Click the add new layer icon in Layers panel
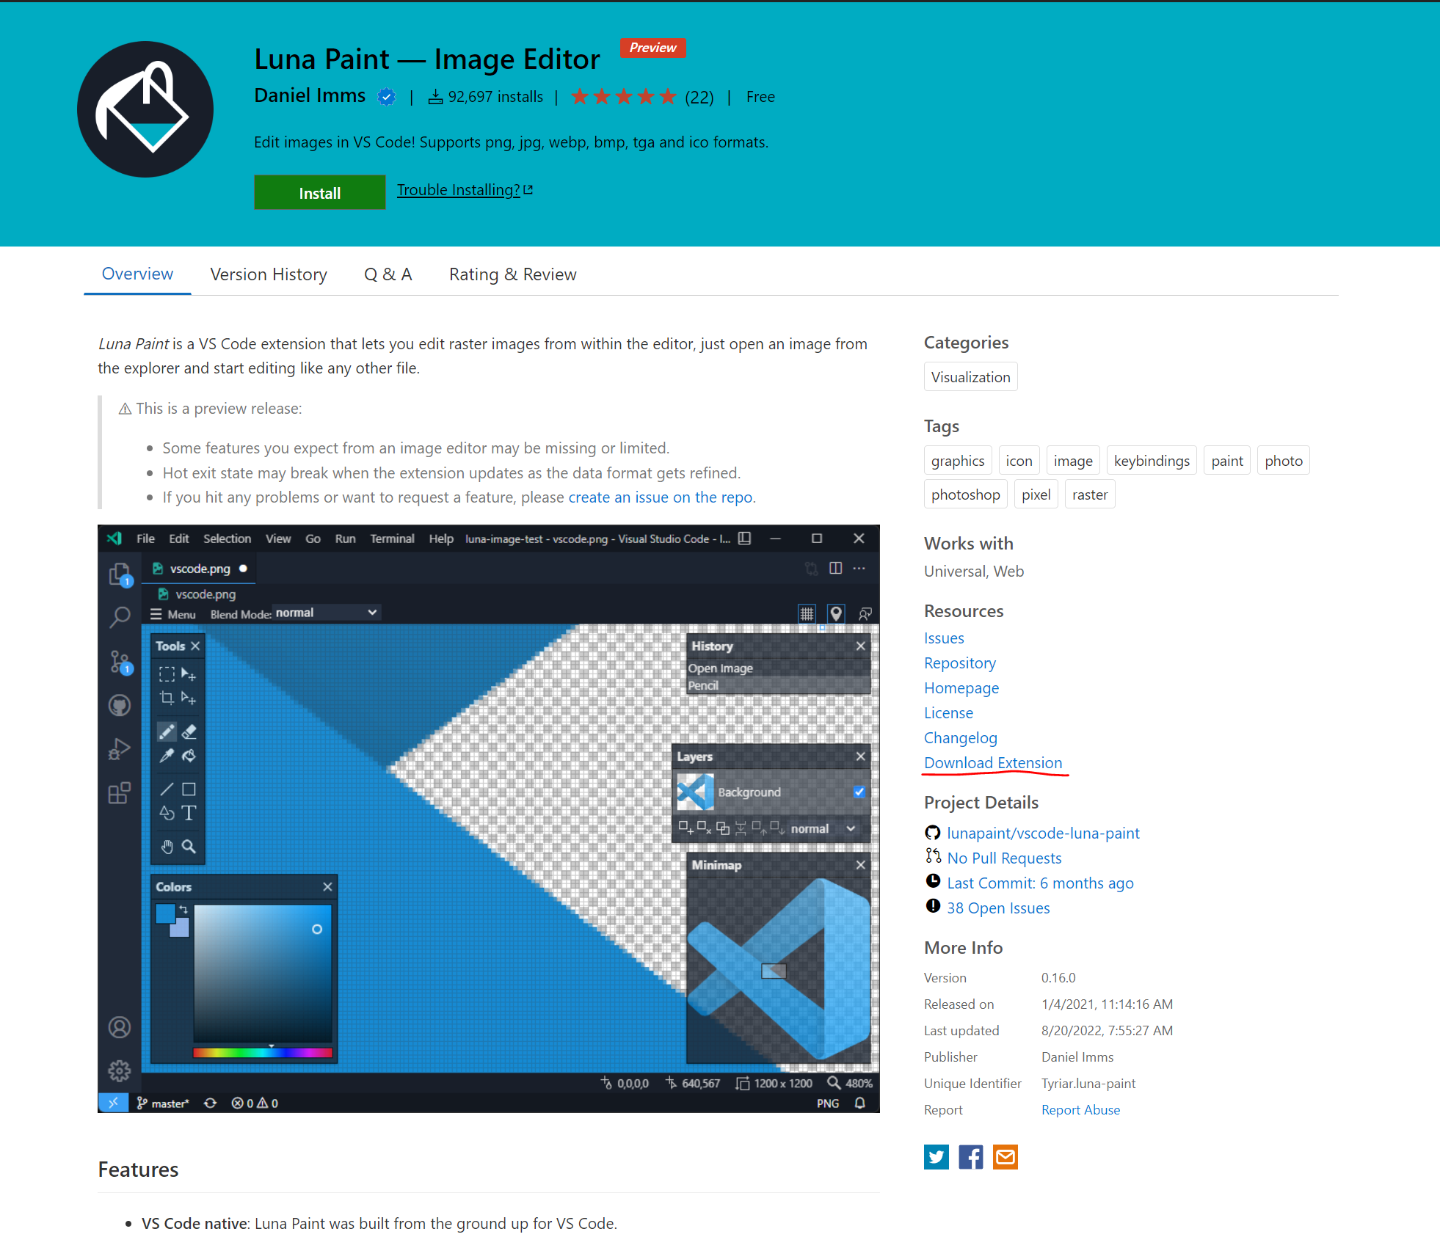1440x1237 pixels. click(686, 828)
